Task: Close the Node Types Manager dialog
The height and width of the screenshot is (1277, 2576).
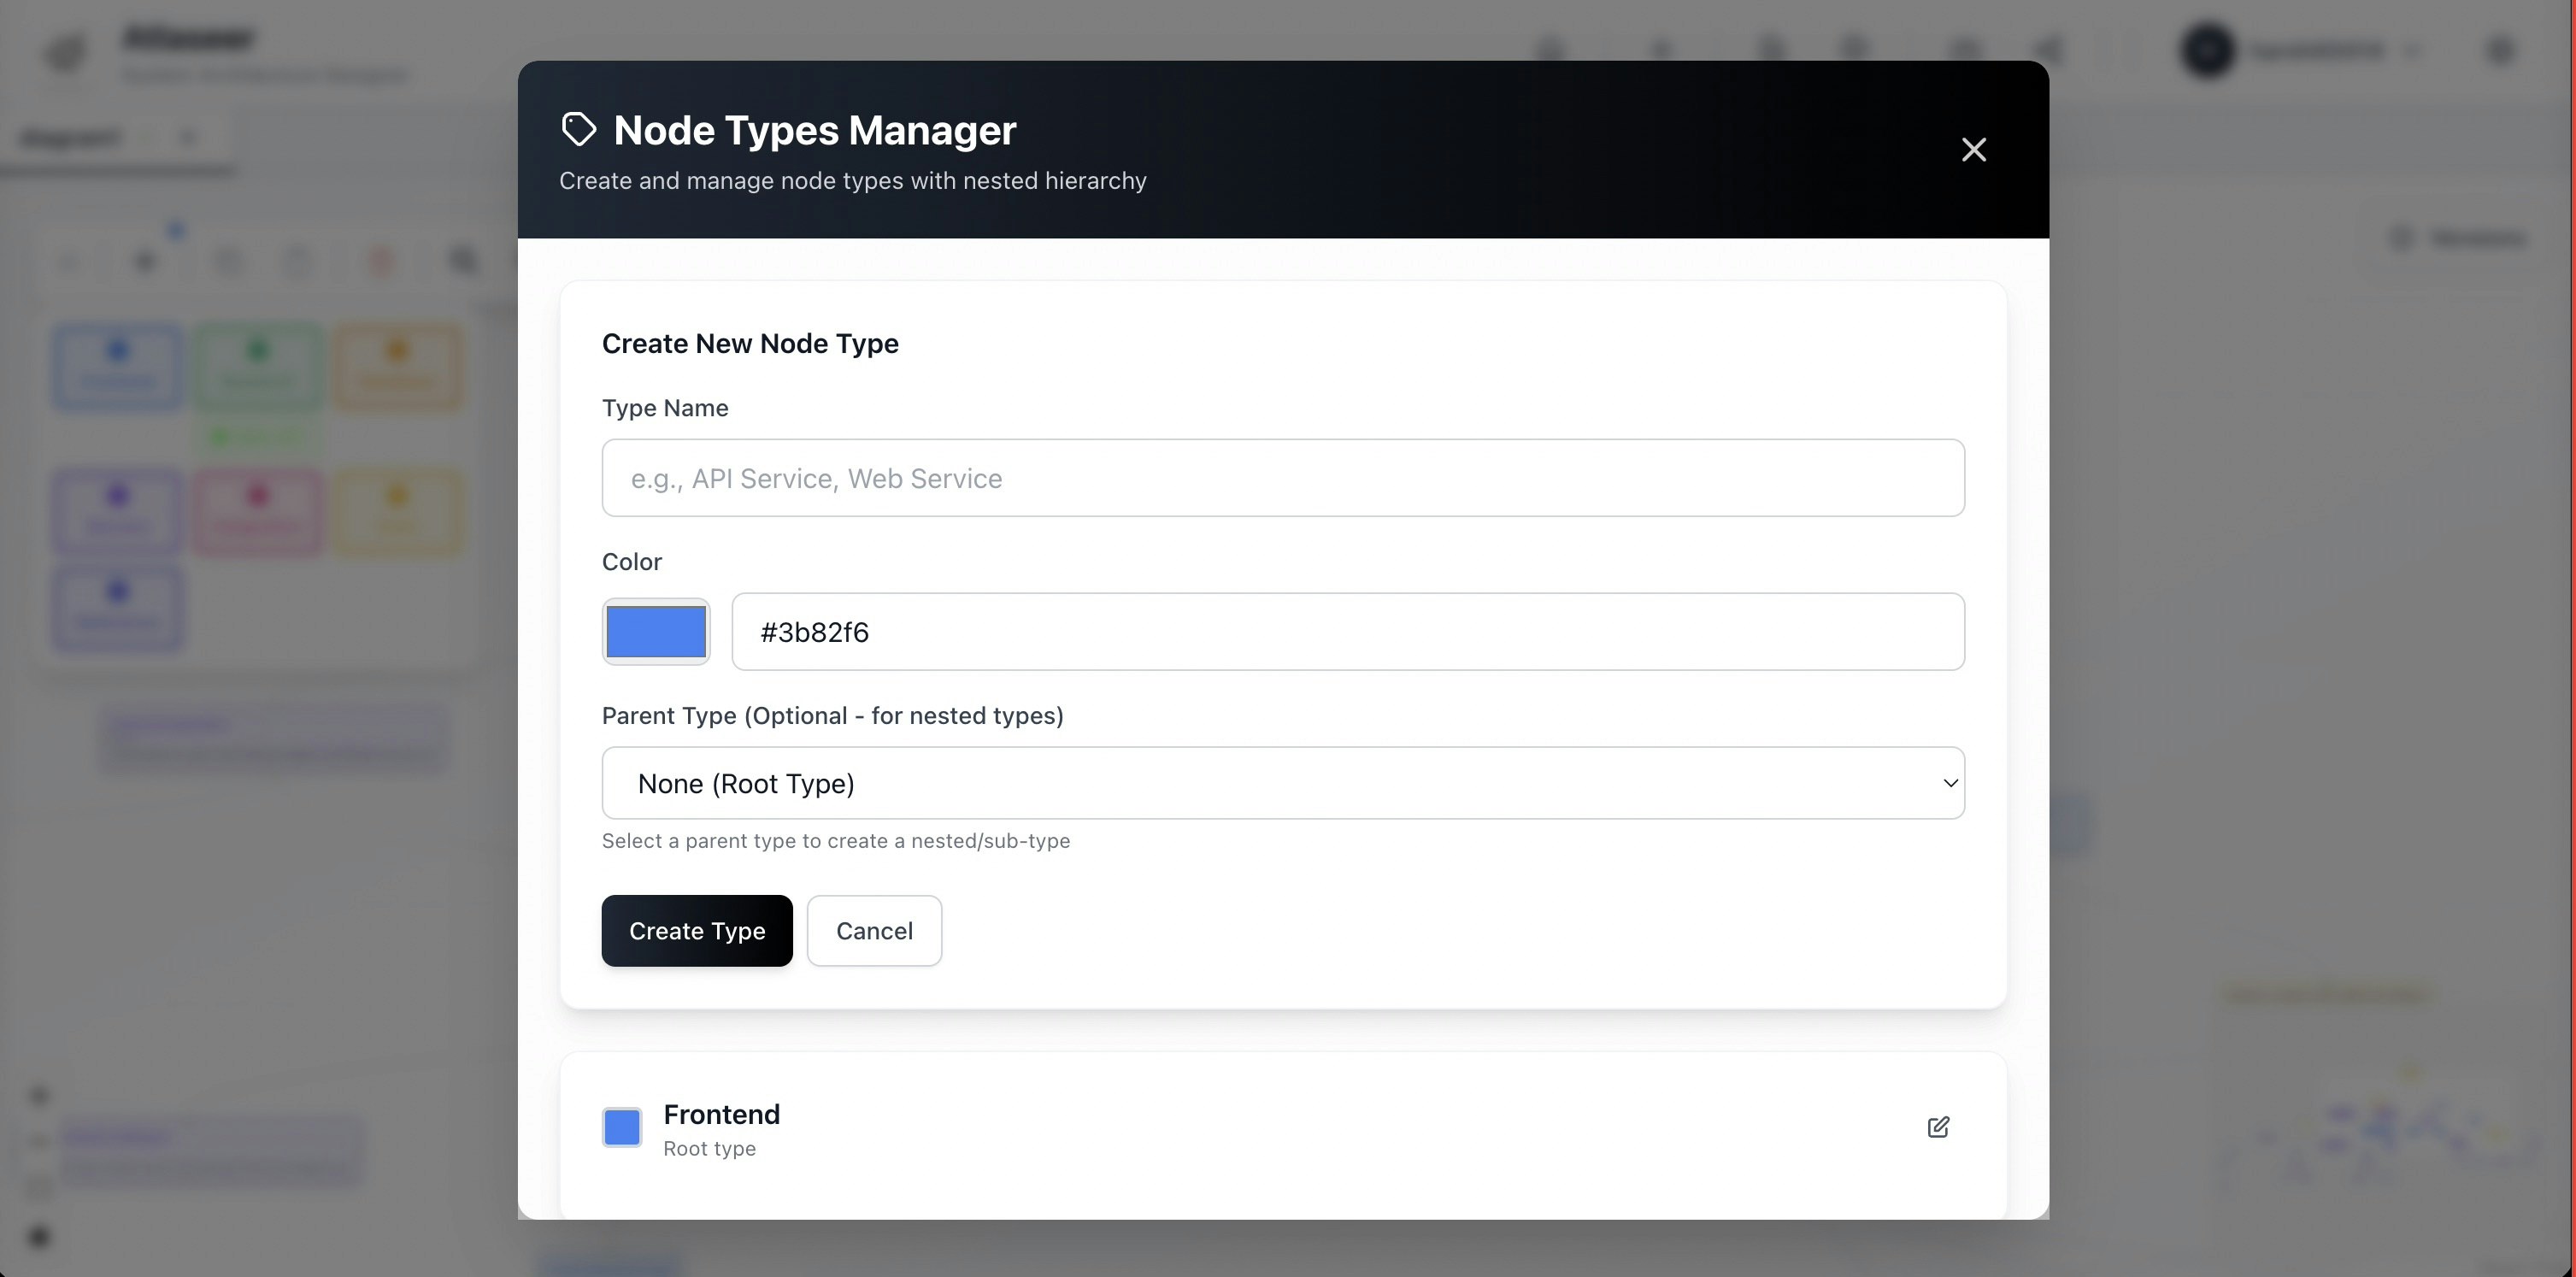Action: pos(1973,150)
